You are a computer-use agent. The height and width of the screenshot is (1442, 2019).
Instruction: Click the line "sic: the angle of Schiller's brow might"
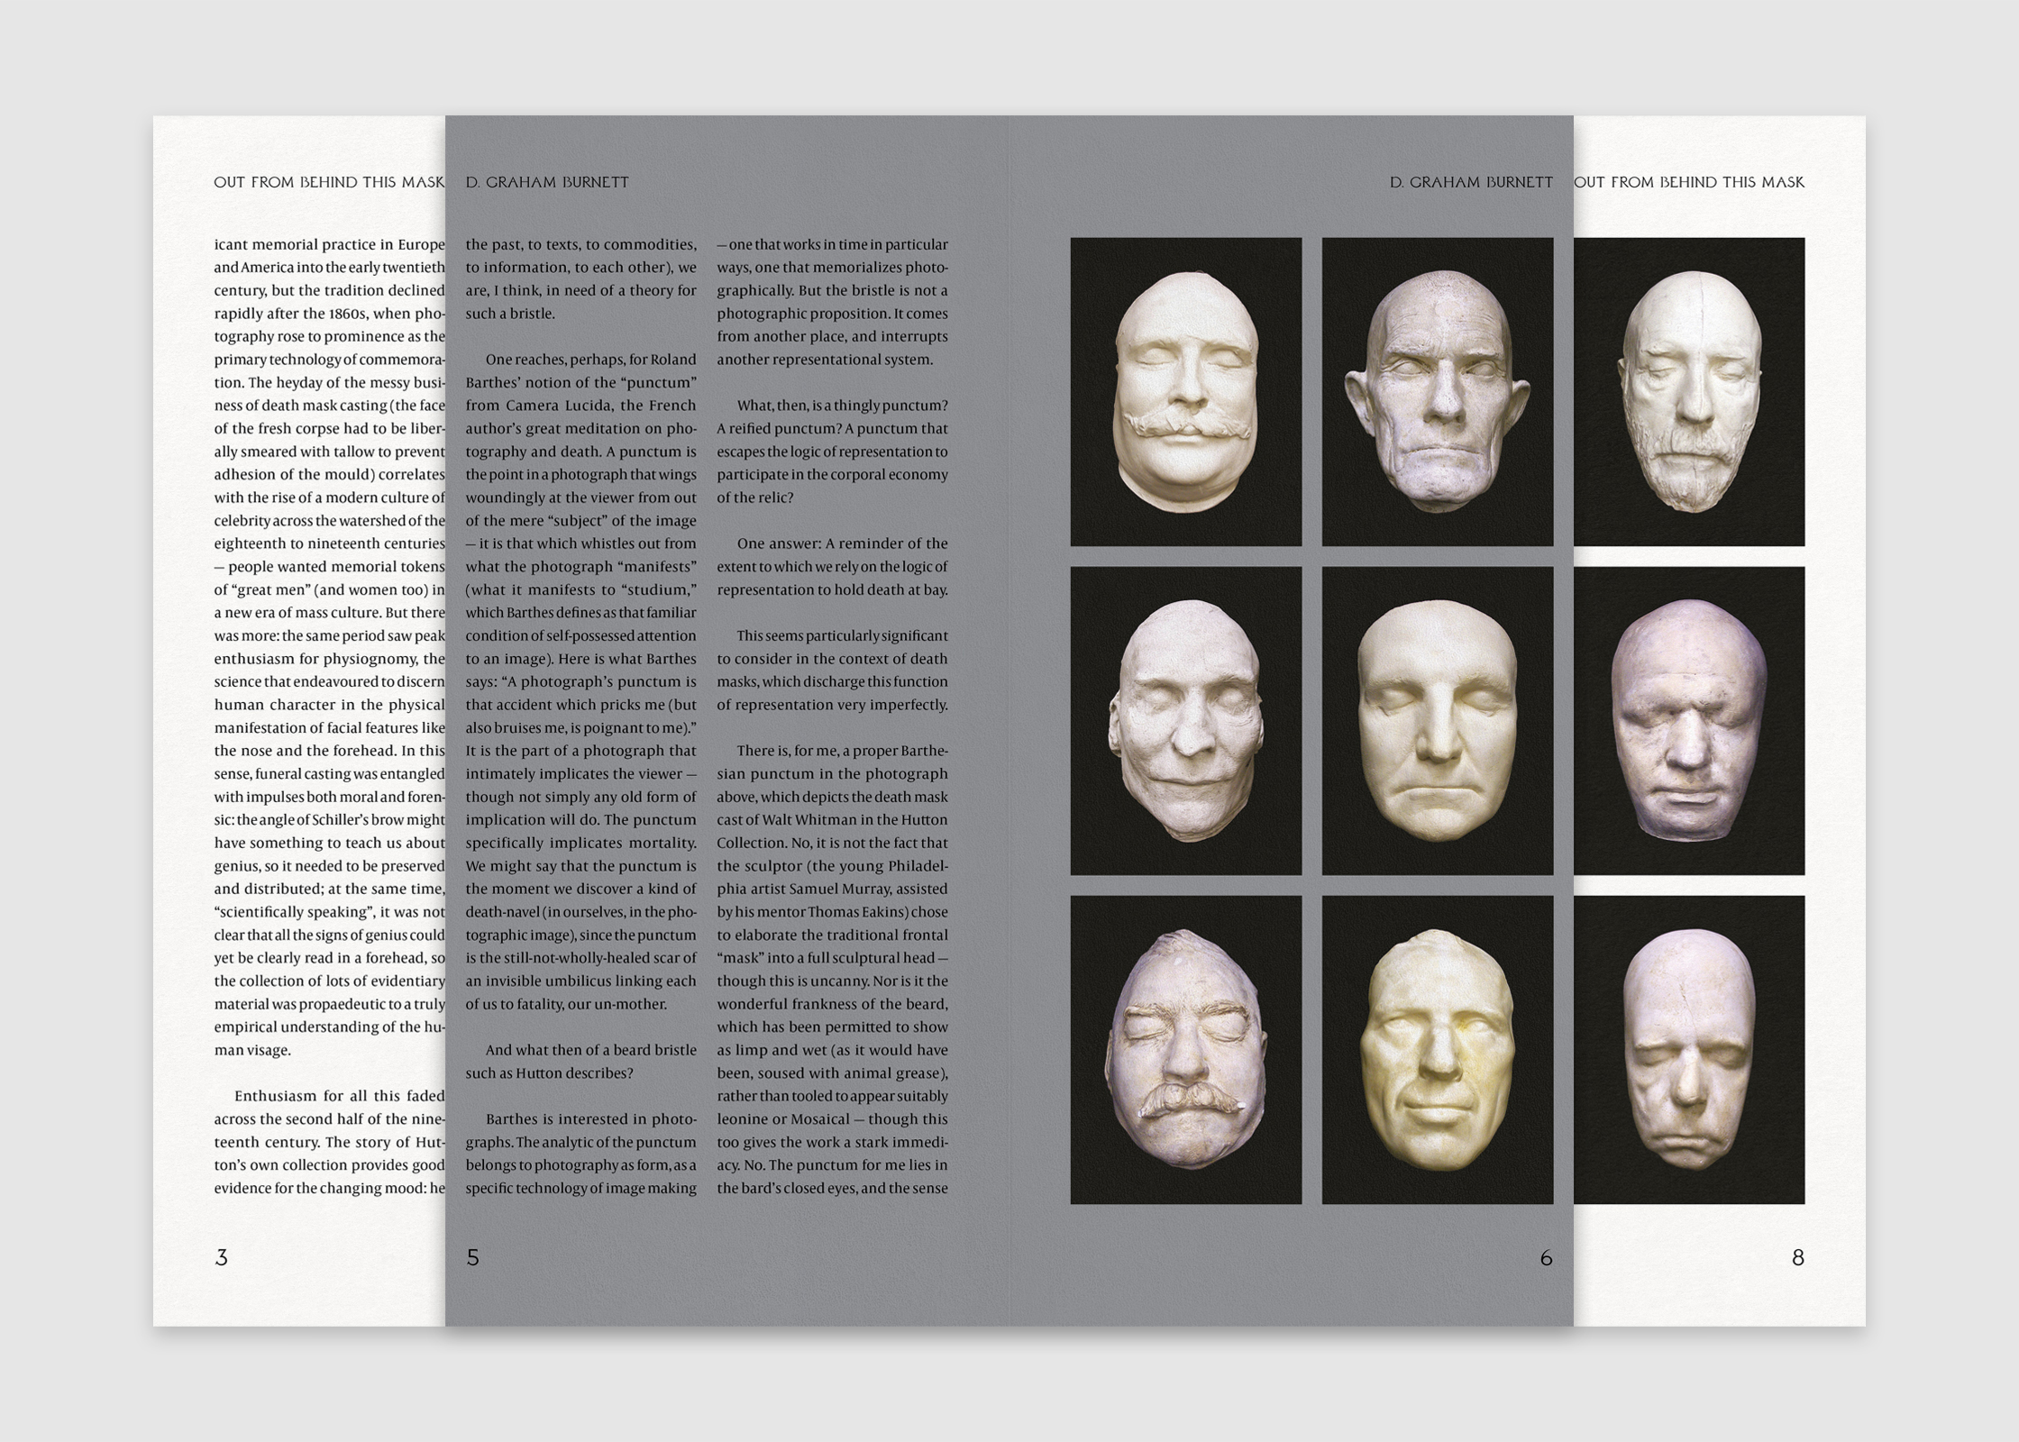coord(329,820)
